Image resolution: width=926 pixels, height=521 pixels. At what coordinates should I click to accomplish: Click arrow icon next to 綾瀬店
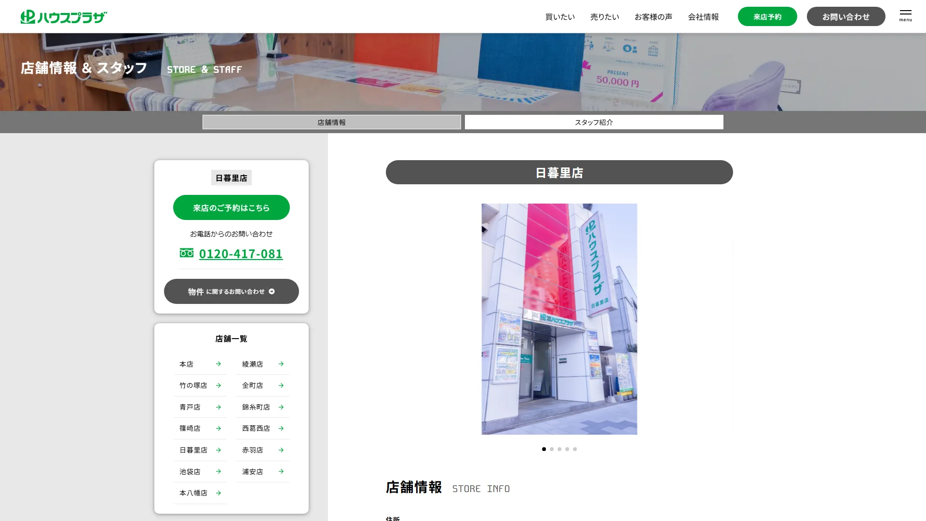coord(281,364)
